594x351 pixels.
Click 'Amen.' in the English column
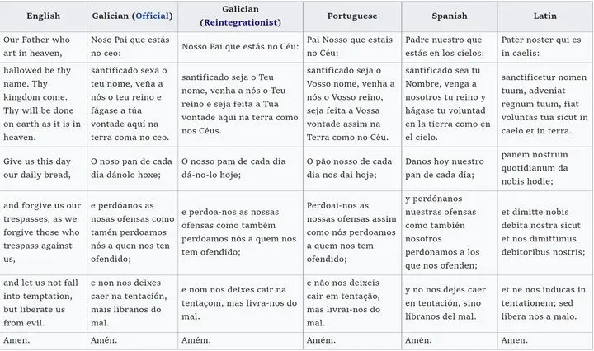[x=16, y=340]
